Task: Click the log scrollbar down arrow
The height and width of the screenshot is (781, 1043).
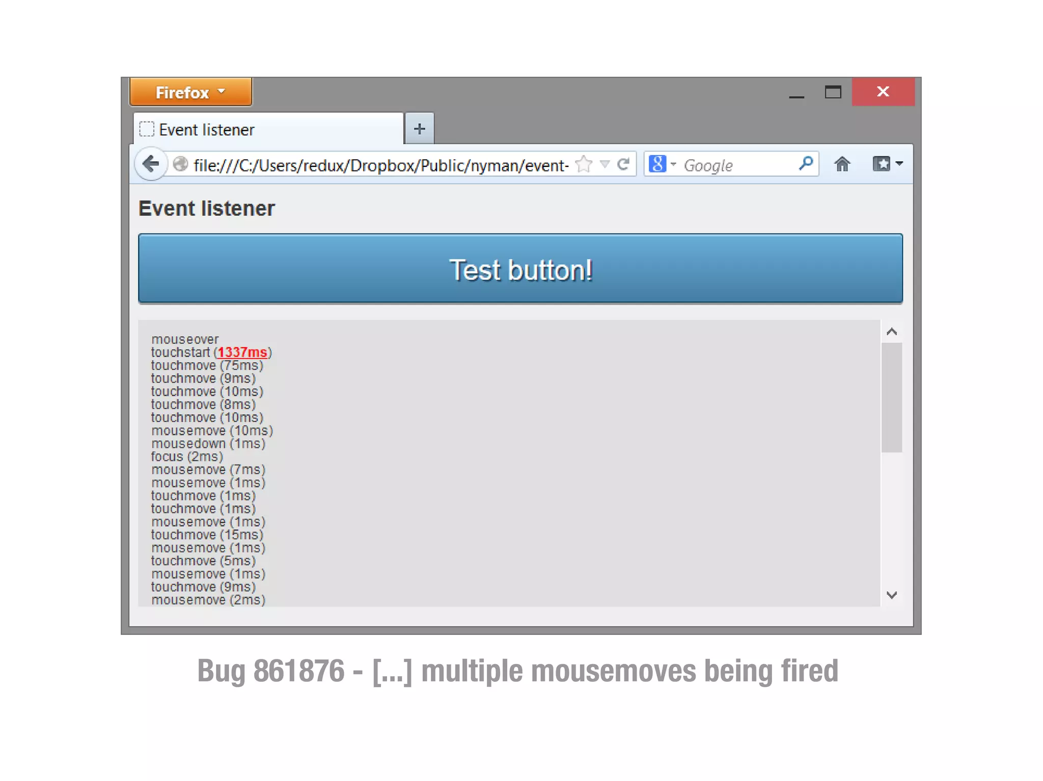Action: click(x=892, y=595)
